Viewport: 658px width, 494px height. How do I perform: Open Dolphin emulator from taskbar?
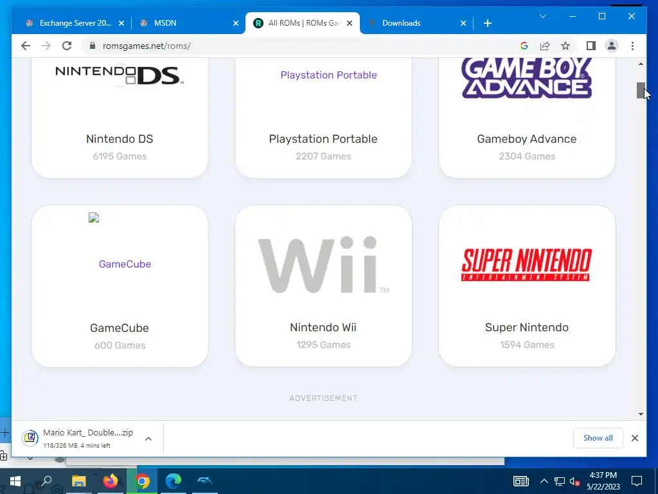click(205, 481)
